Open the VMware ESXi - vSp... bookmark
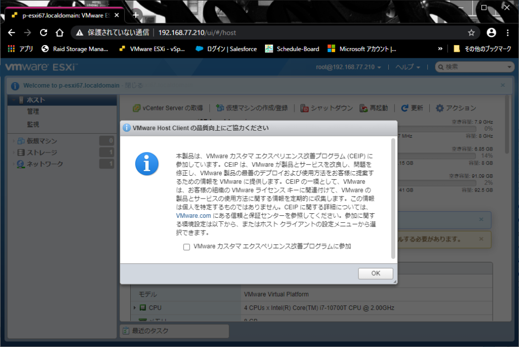Image resolution: width=519 pixels, height=347 pixels. coord(152,49)
